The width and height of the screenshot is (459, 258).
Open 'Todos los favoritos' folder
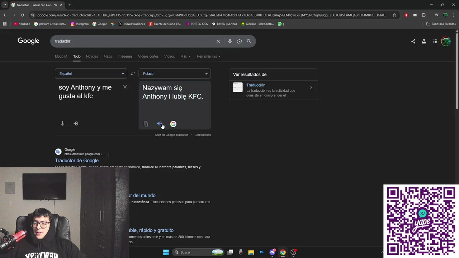click(441, 24)
